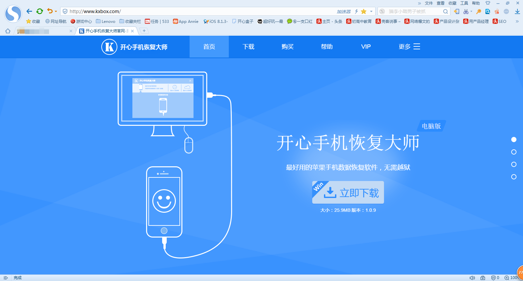Open the gray more-extensions bubble icon

(506, 11)
